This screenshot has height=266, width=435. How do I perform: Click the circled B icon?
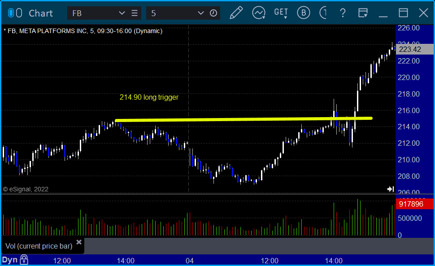tap(304, 13)
